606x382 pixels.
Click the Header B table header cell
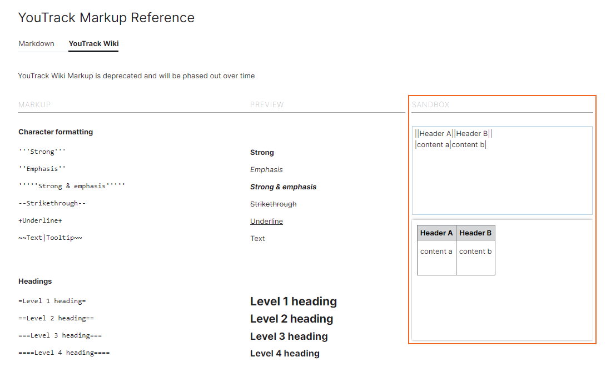point(475,233)
